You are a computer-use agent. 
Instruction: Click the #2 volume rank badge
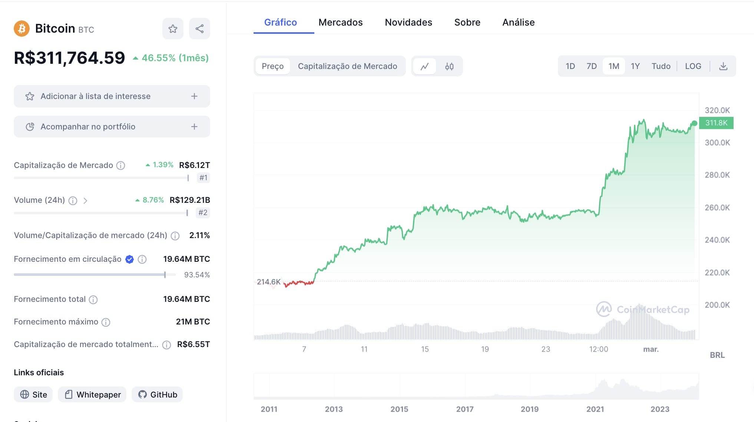pyautogui.click(x=203, y=212)
